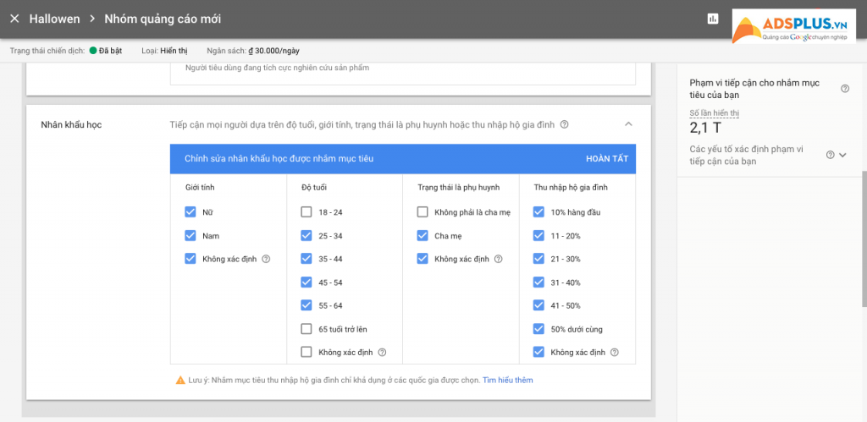Uncheck the Nam gender checkbox

point(191,235)
